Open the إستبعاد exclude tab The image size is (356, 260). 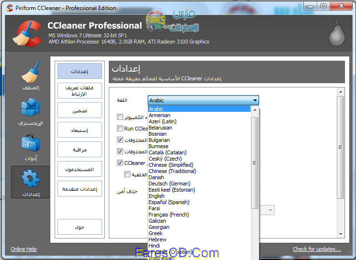80,130
